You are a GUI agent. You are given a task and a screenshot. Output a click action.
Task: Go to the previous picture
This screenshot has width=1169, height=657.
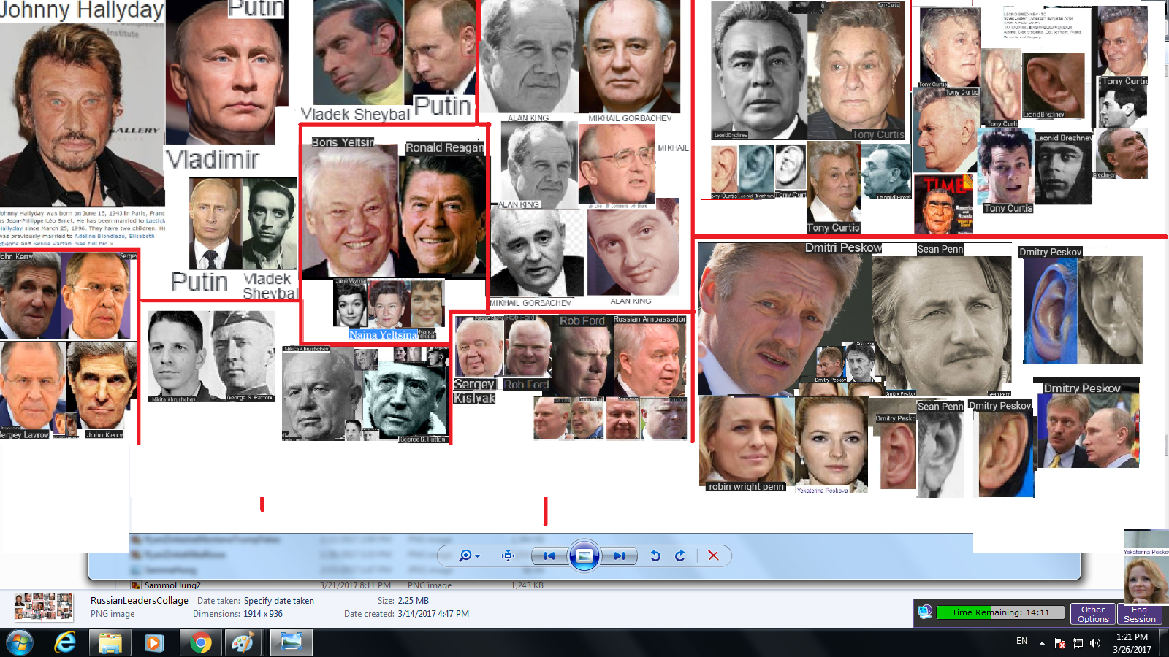(x=549, y=556)
